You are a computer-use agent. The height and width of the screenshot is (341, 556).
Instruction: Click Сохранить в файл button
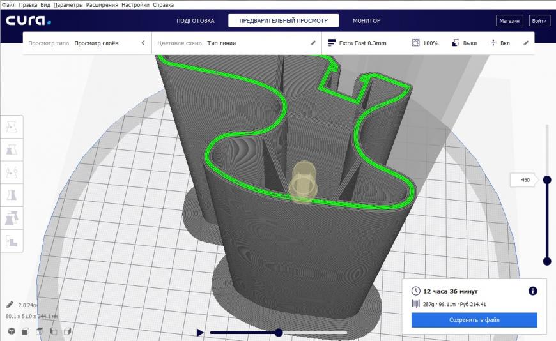(x=474, y=320)
